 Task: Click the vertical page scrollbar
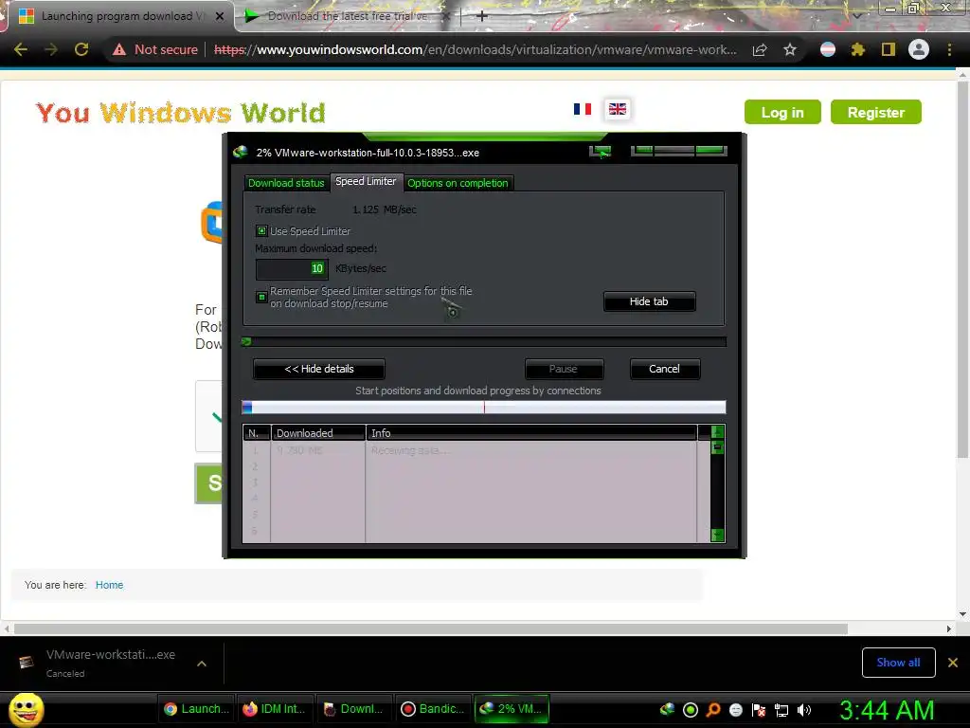pos(962,268)
